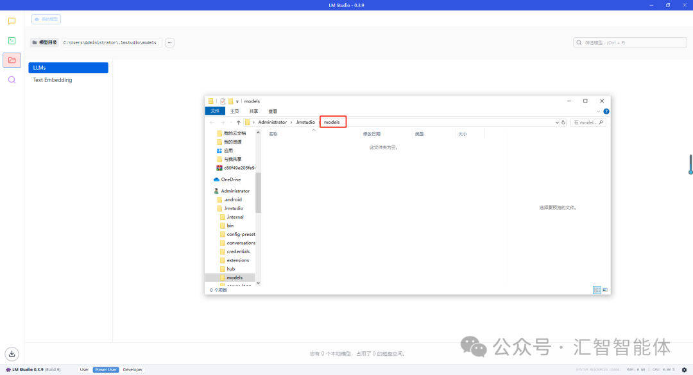Click the Explorer refresh icon
This screenshot has height=375, width=693.
click(563, 122)
